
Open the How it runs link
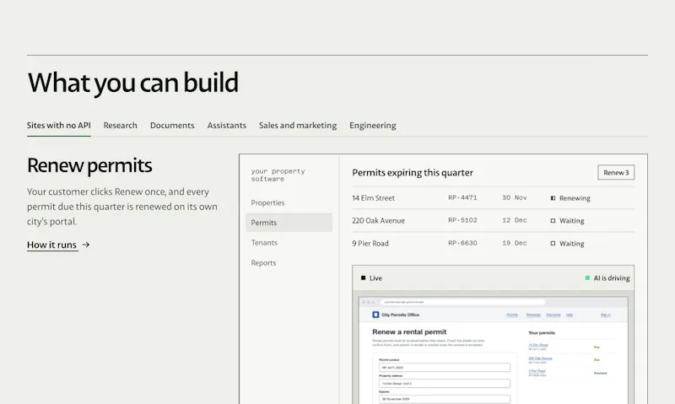51,245
